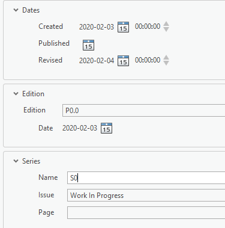Increase the Created time value

pos(166,24)
